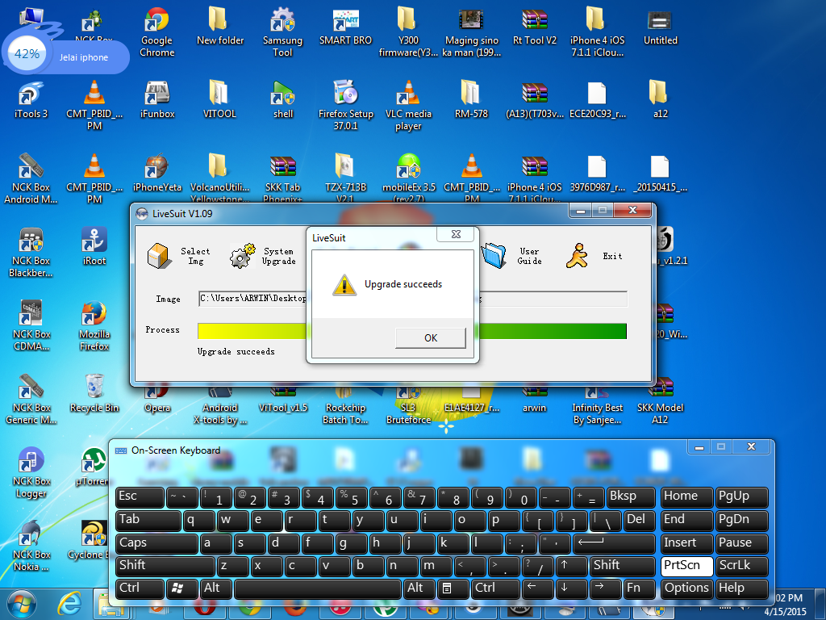Click the Exit running-man icon
Viewport: 826px width, 620px height.
(x=577, y=255)
